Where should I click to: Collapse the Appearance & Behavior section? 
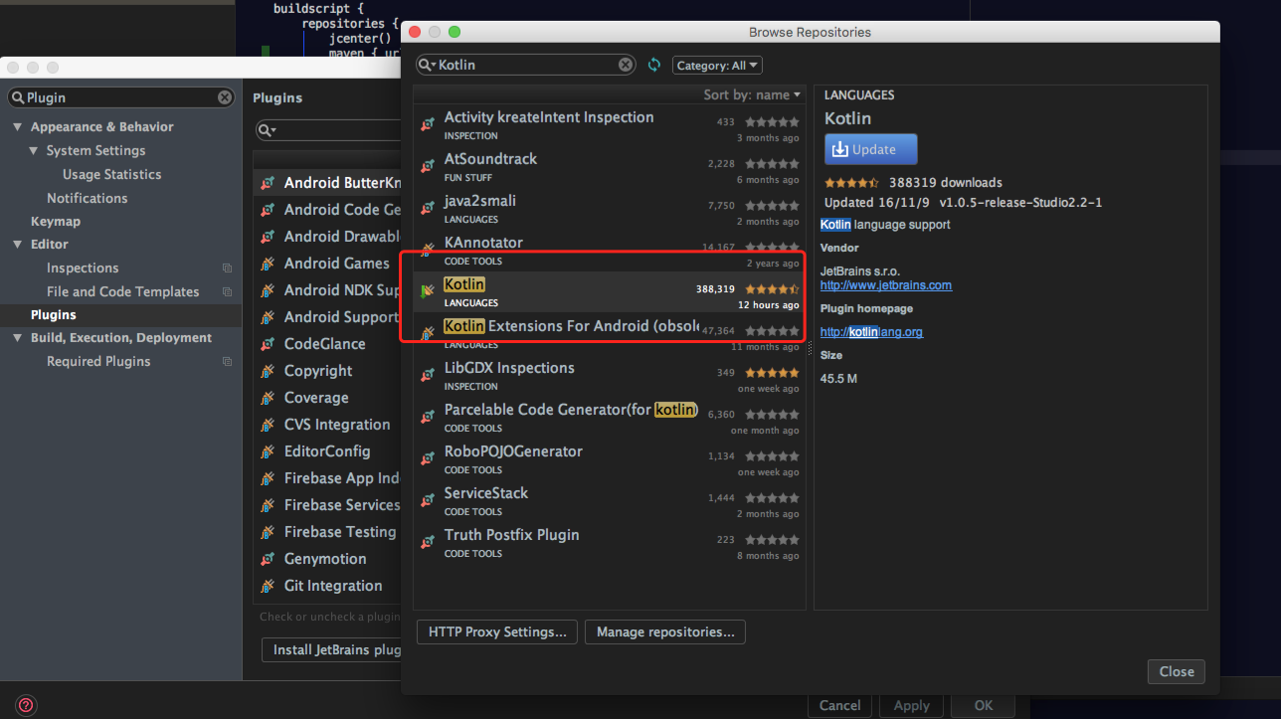[18, 127]
